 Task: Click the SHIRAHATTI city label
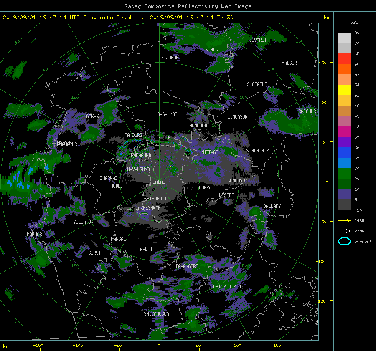point(157,199)
